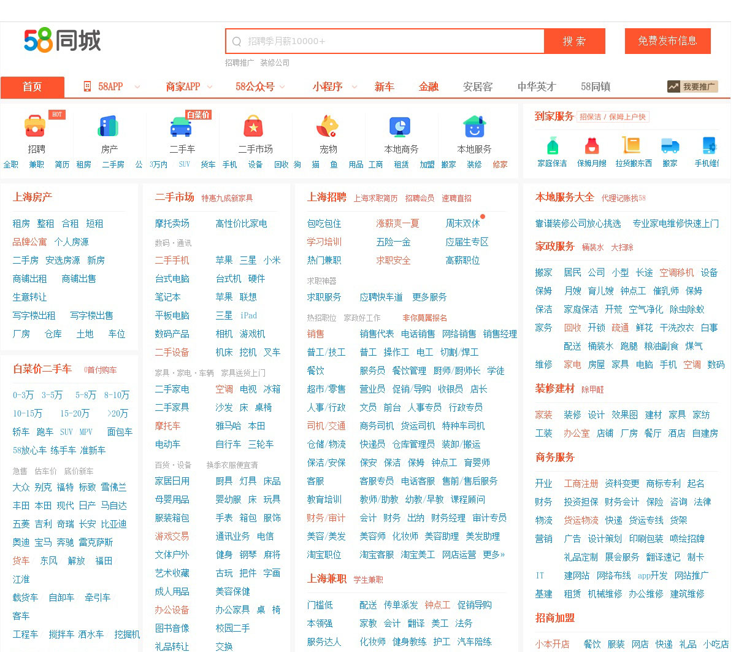Click the 大众 car brand link
The width and height of the screenshot is (736, 652).
click(x=21, y=487)
